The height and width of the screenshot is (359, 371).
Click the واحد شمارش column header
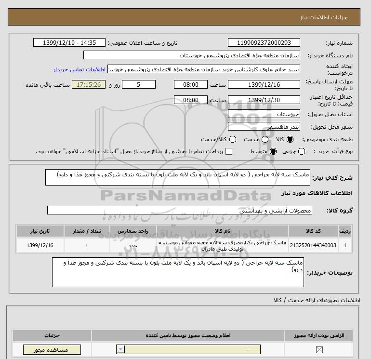(133, 231)
